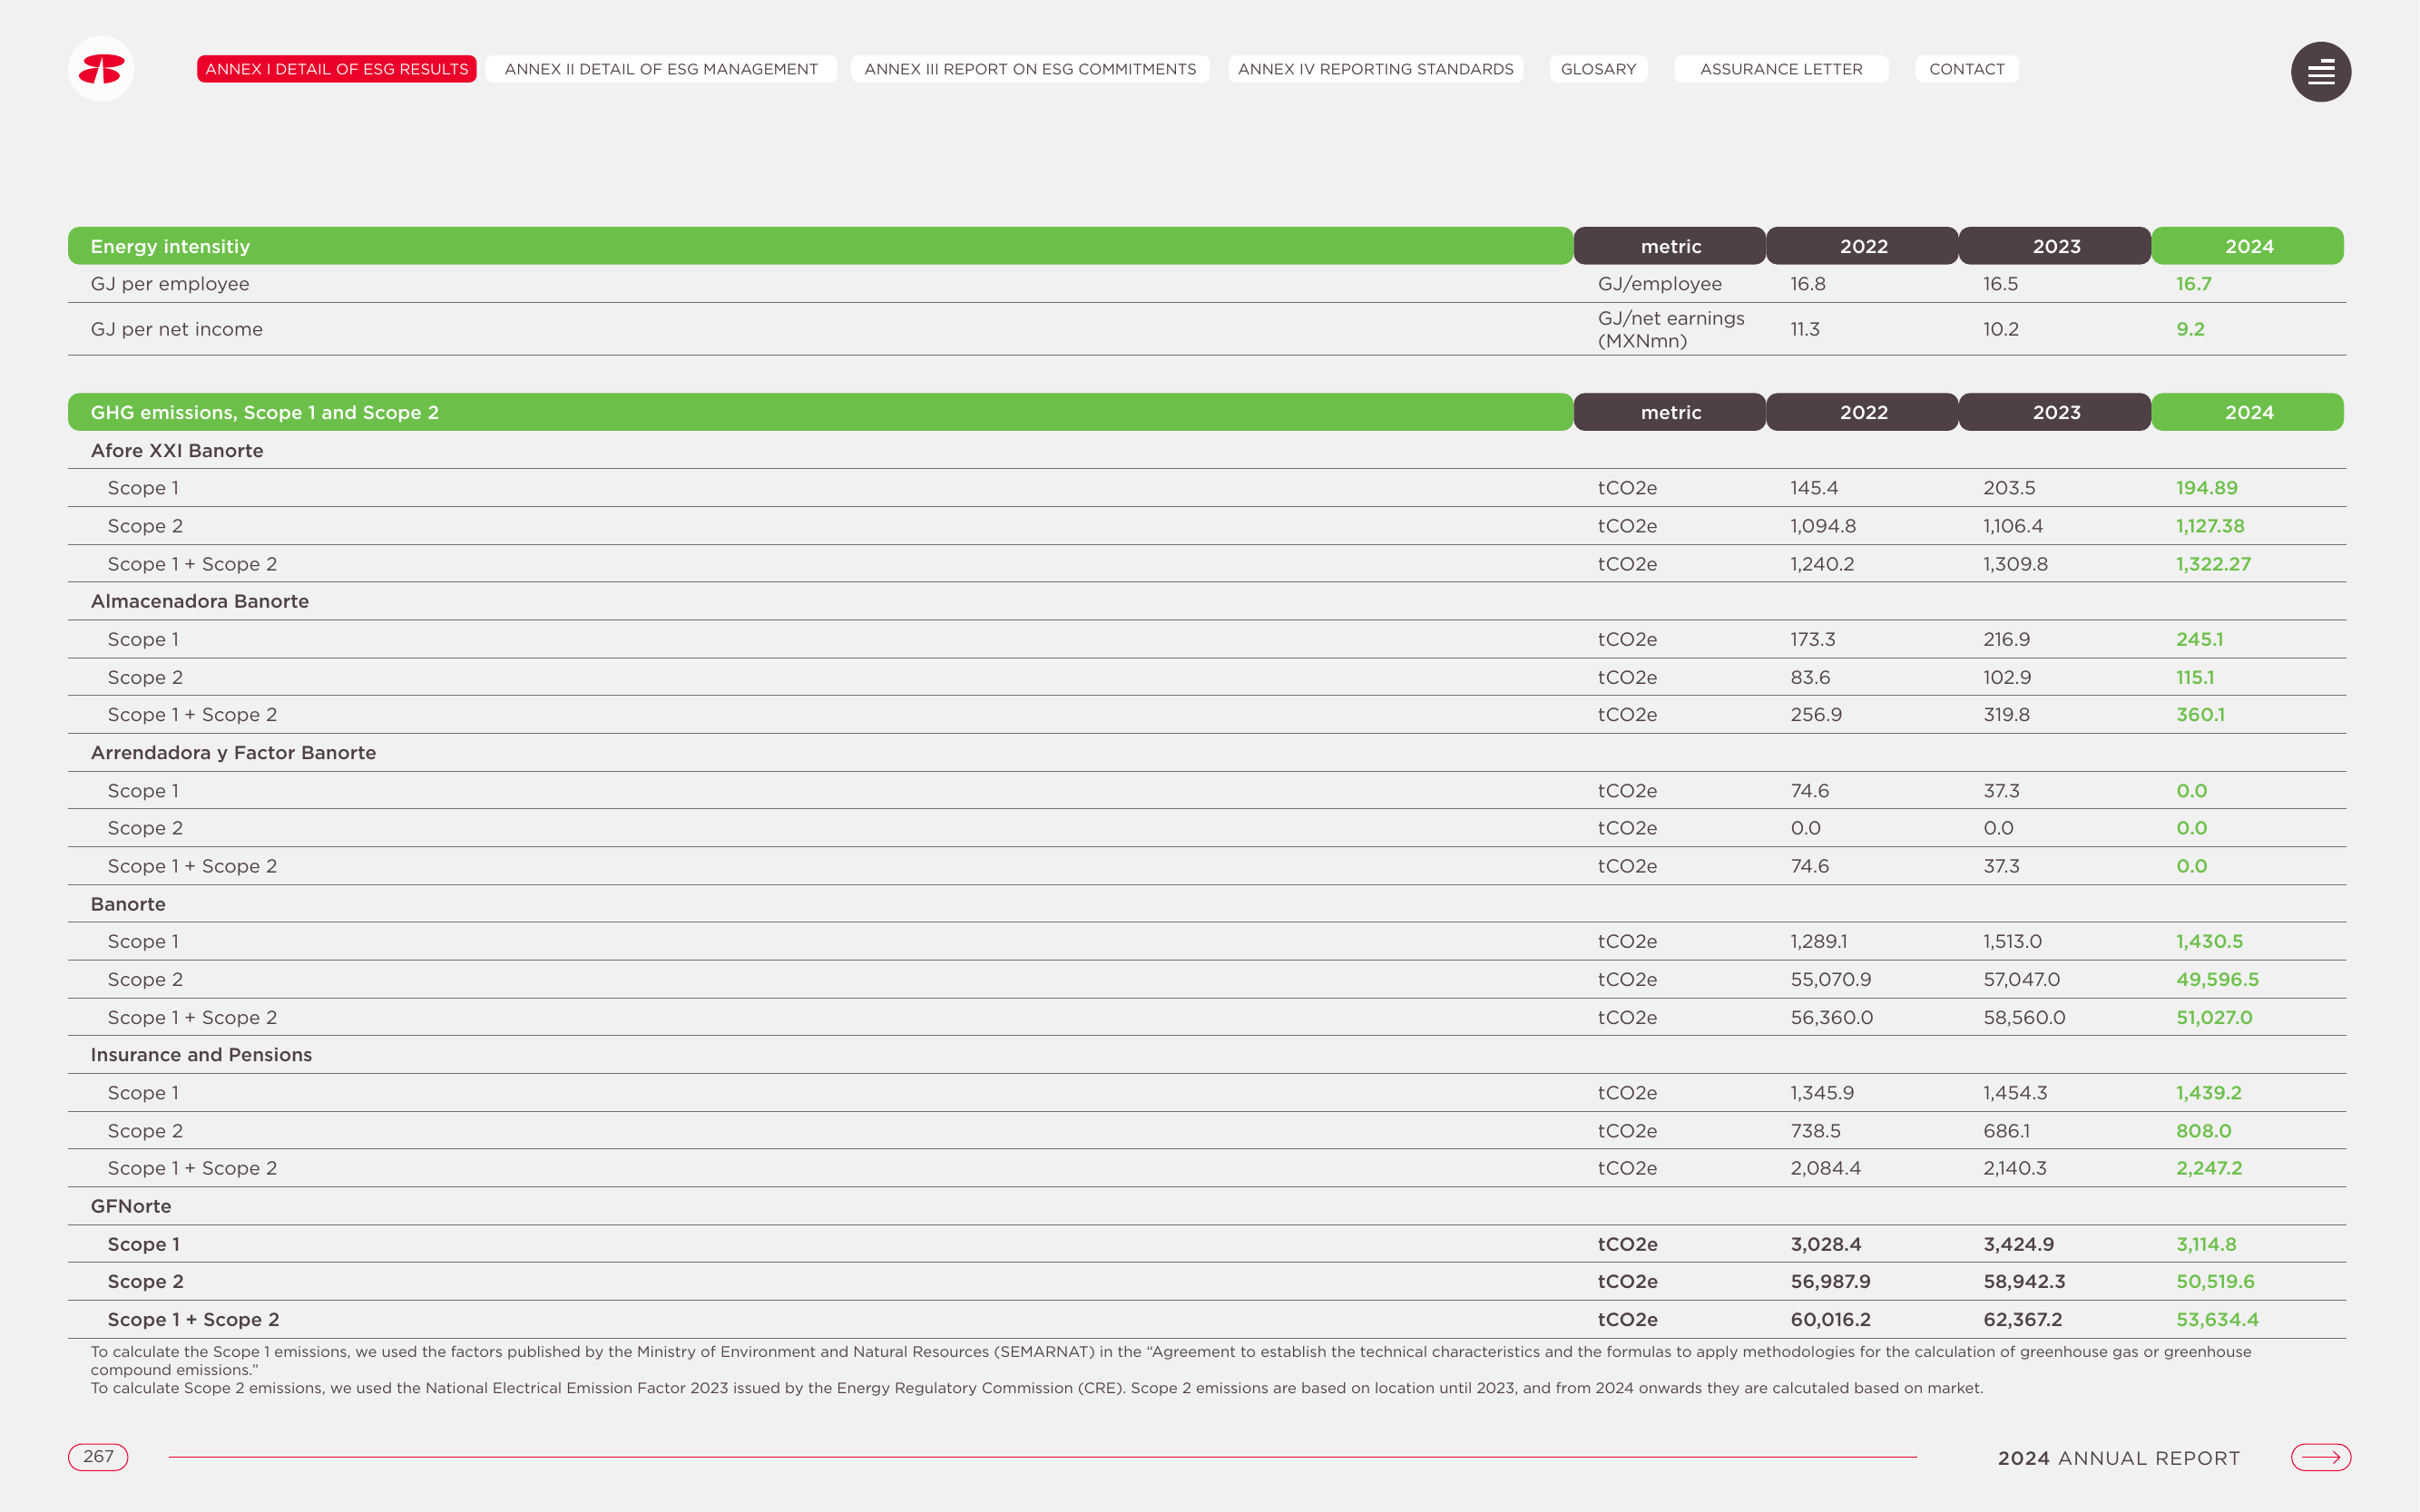Click the 2024 Annual Report footer text

pos(2119,1458)
